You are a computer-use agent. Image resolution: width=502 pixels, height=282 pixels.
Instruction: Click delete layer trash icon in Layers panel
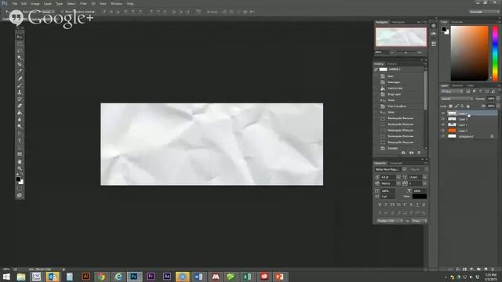[x=493, y=269]
